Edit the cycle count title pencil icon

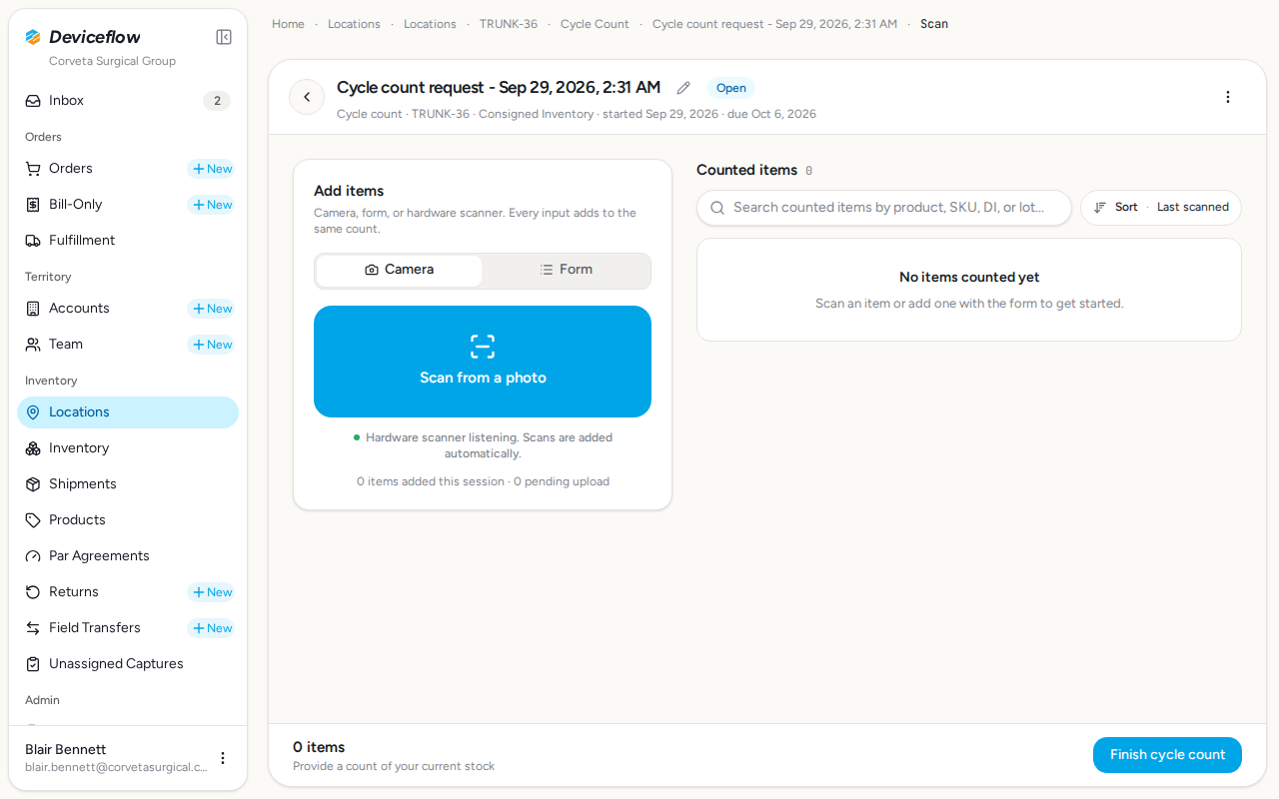click(x=683, y=88)
